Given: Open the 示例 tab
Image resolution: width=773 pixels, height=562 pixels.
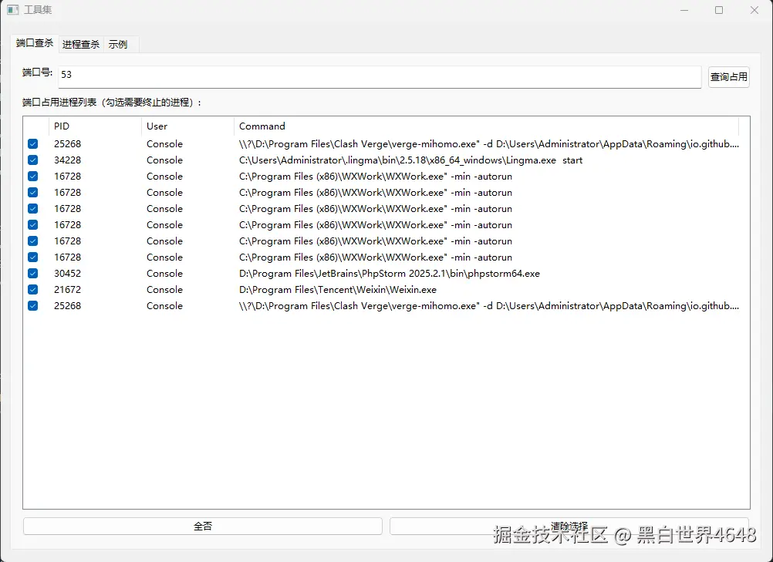Looking at the screenshot, I should (x=118, y=45).
